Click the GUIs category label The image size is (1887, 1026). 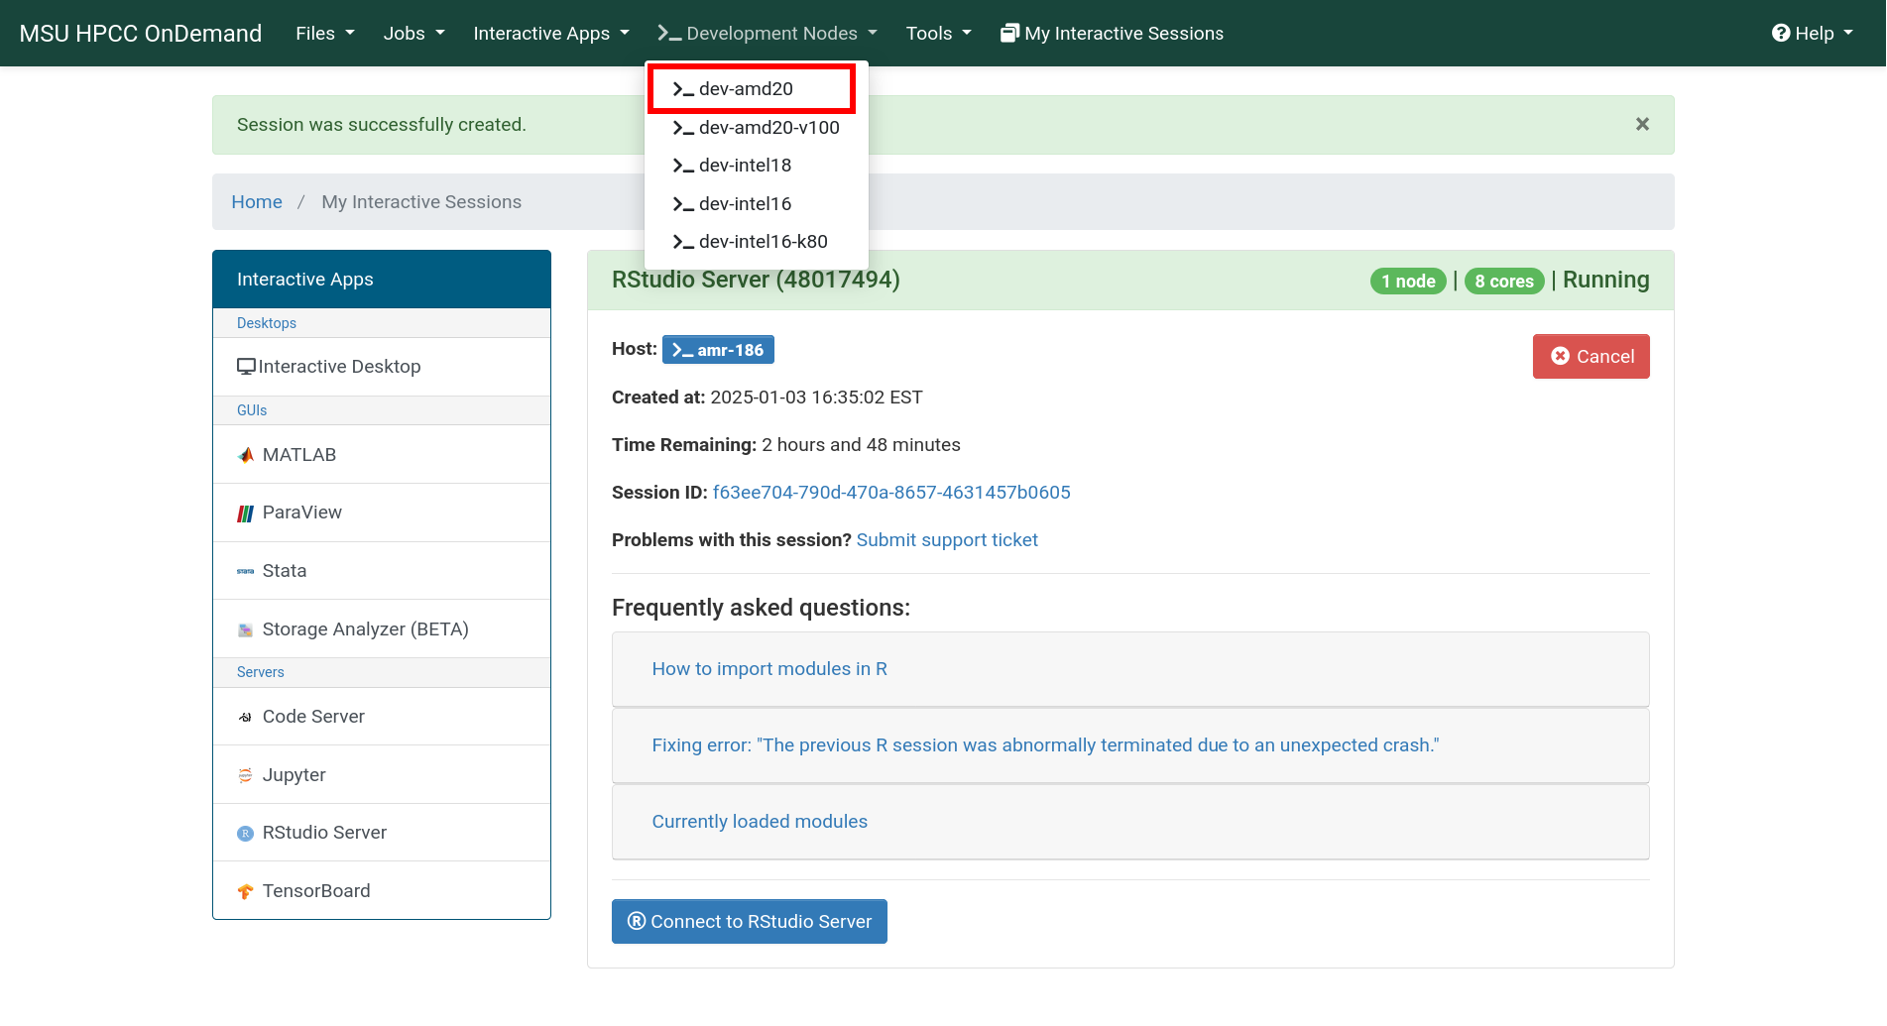[252, 410]
